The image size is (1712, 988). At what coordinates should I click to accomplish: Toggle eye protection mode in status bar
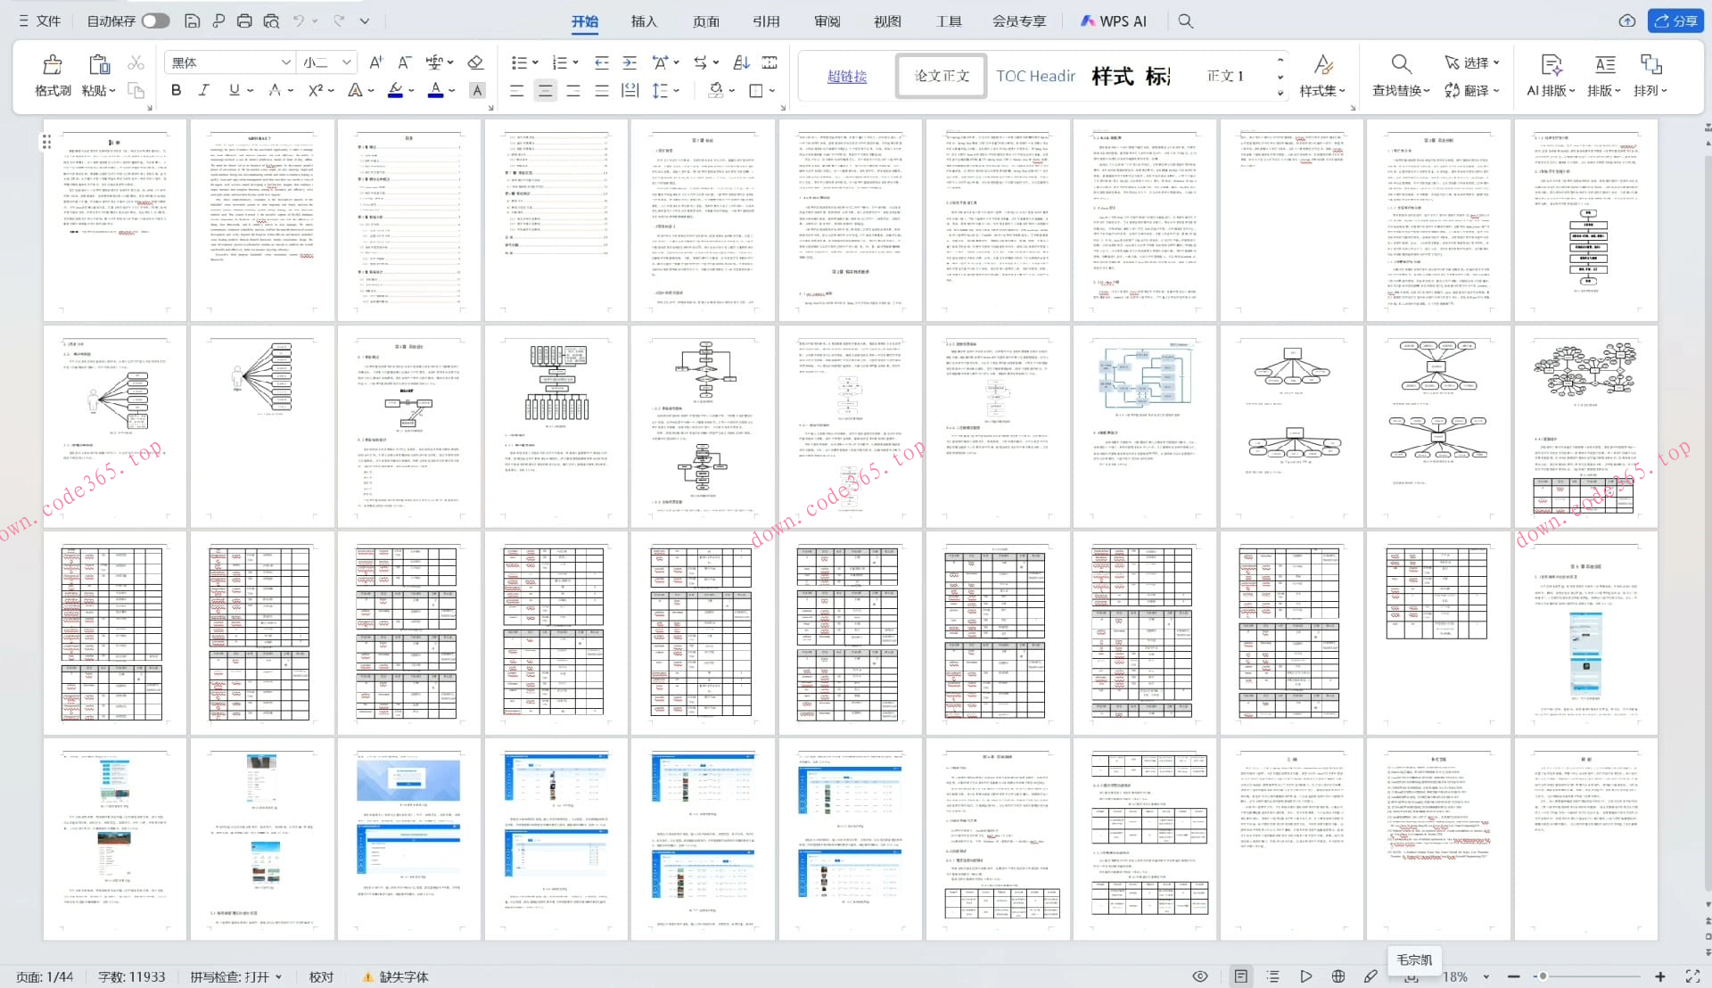point(1200,976)
